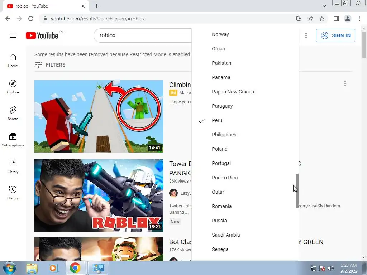367x275 pixels.
Task: Click the page vertical scrollbar thumb
Action: 364,44
